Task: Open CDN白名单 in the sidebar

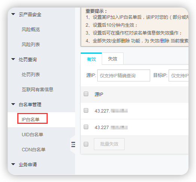Action: (33, 150)
